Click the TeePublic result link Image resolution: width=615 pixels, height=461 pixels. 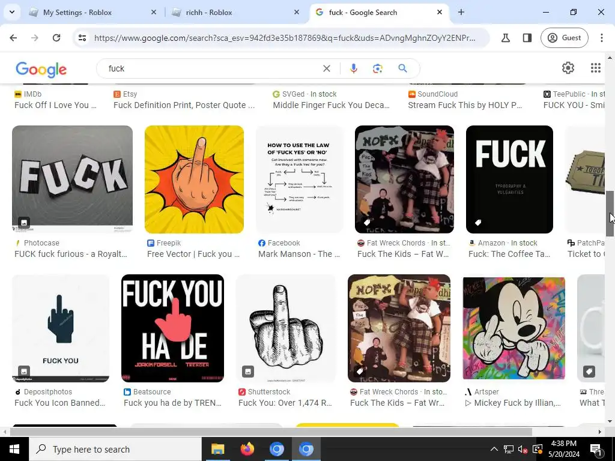(574, 105)
